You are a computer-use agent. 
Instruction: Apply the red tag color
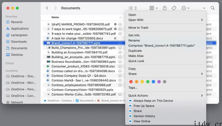(x=131, y=82)
